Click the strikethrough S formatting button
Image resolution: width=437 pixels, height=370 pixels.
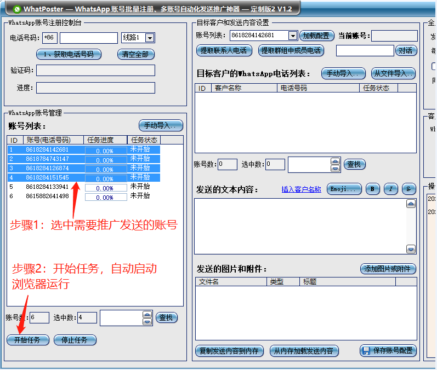(x=409, y=189)
